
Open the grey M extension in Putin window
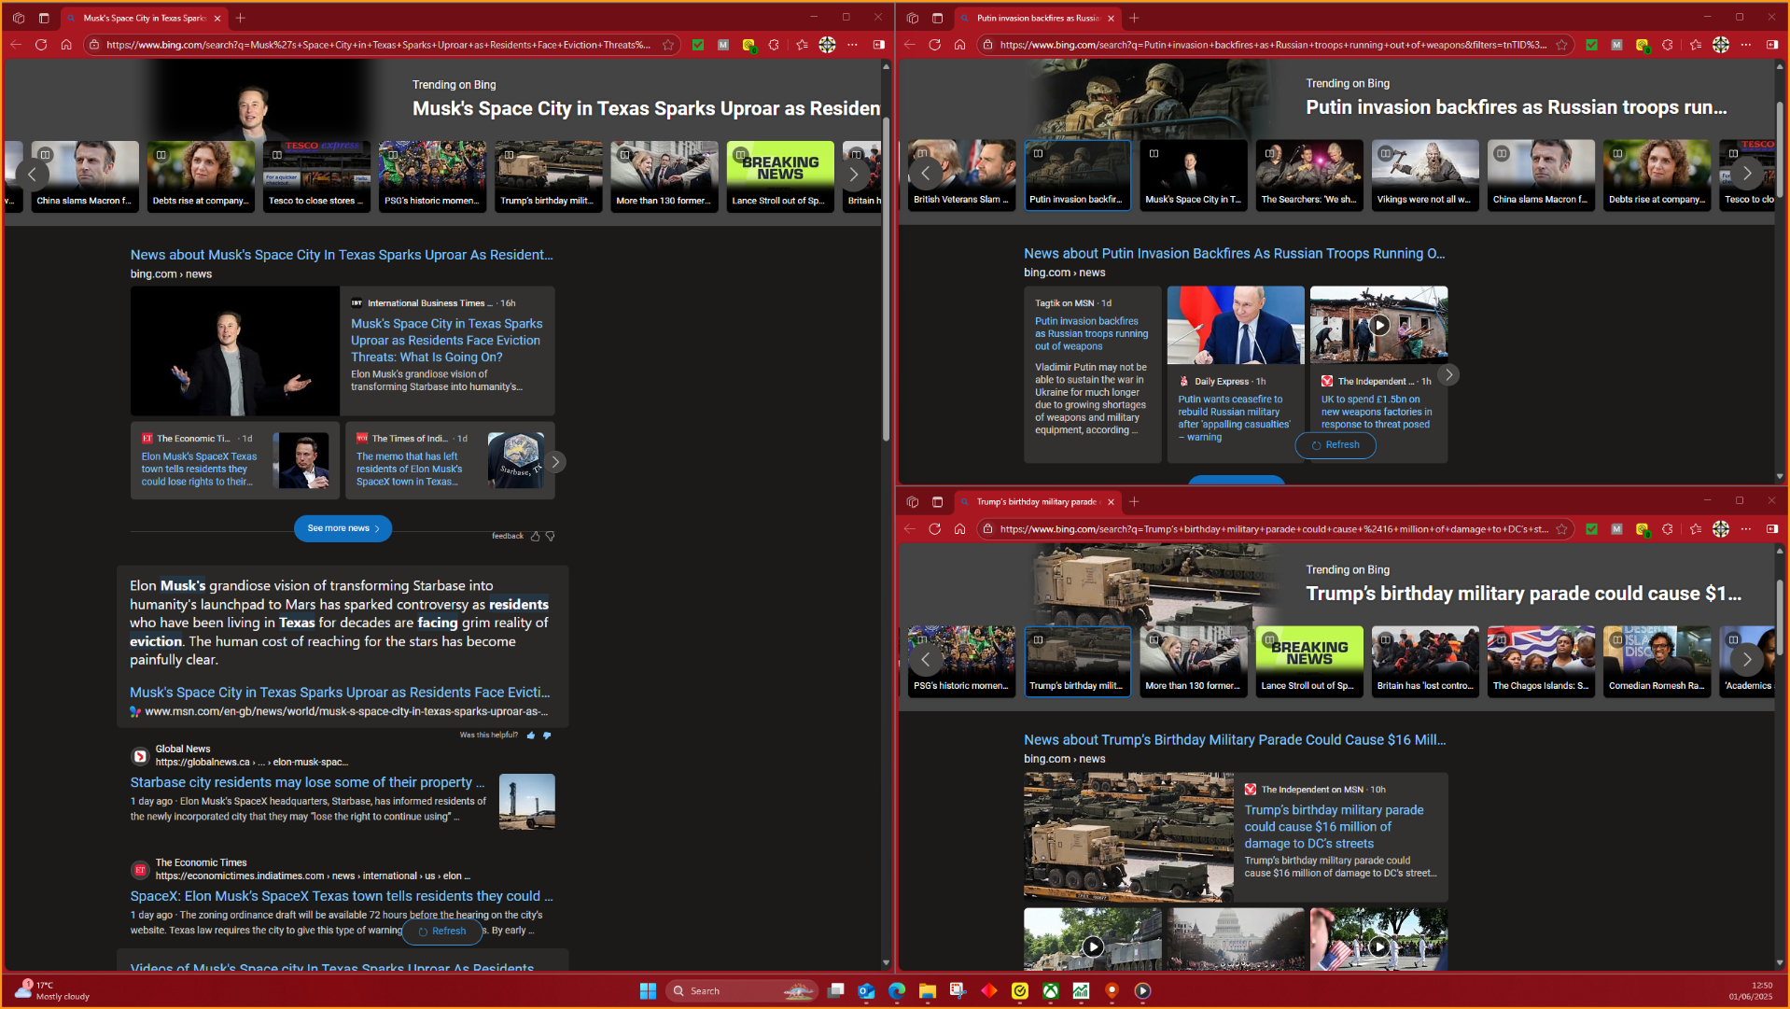tap(1616, 45)
